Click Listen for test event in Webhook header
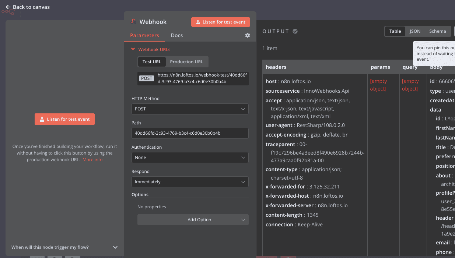 (220, 22)
